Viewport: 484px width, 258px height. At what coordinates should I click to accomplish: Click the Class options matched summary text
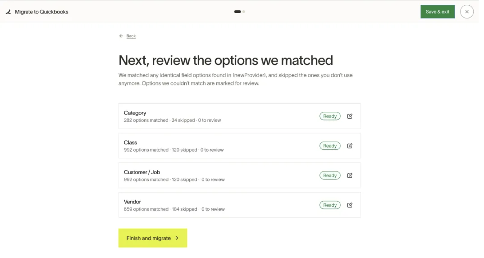(174, 150)
